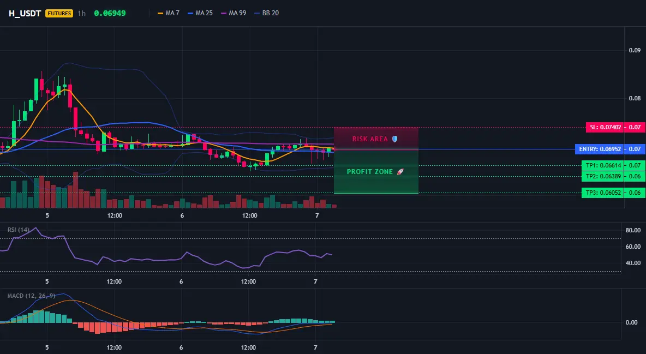Click the 0.00 MACD axis value

[632, 322]
